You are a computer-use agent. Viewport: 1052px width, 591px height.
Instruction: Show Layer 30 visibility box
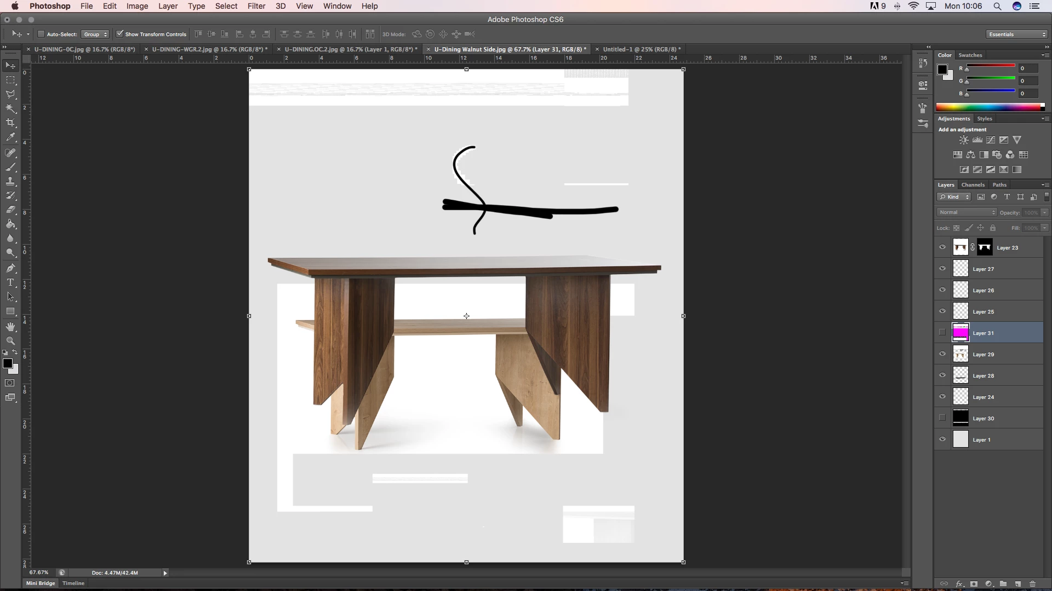click(942, 418)
